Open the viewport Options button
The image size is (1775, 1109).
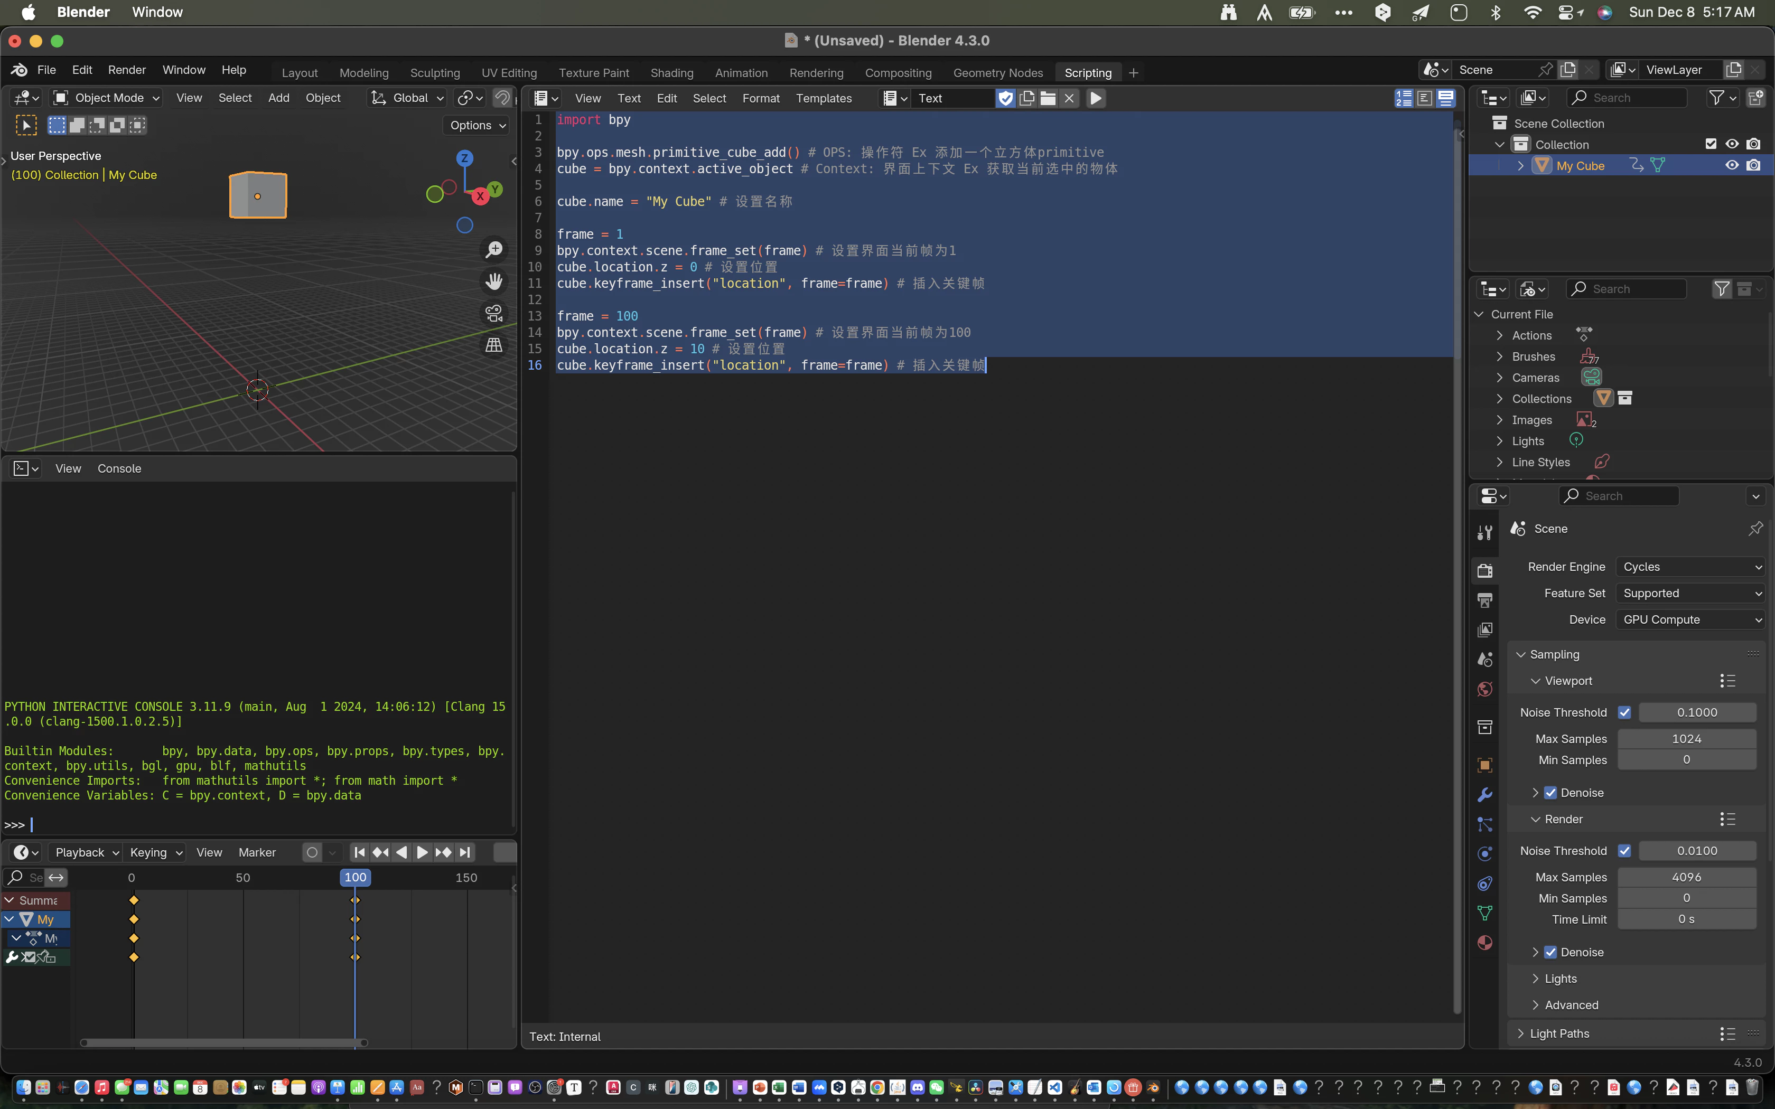coord(478,126)
